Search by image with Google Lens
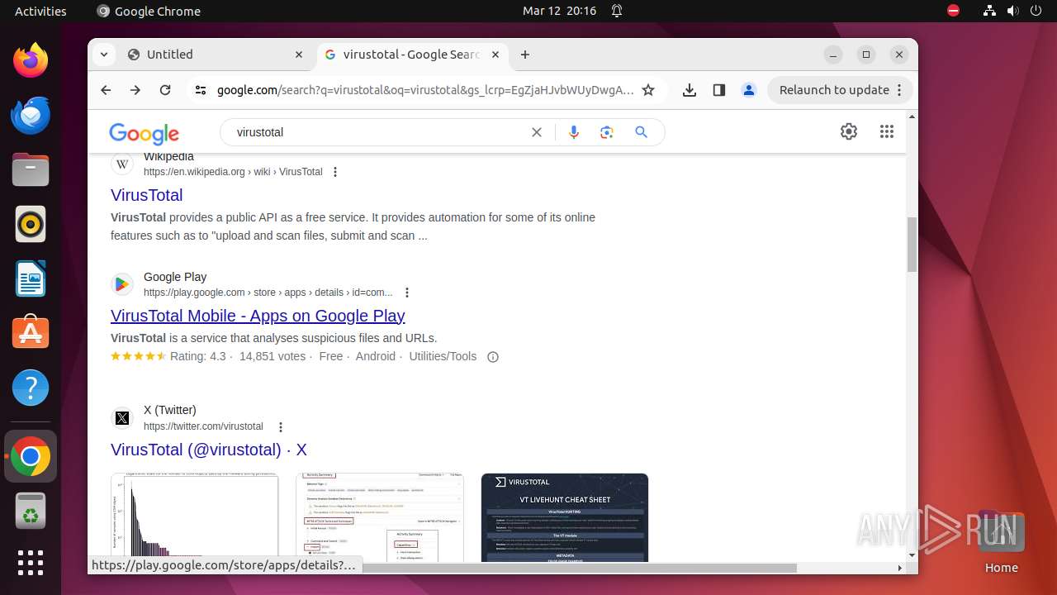Viewport: 1057px width, 595px height. click(x=607, y=132)
